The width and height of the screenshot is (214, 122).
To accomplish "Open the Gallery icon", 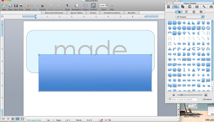I will [86, 6].
